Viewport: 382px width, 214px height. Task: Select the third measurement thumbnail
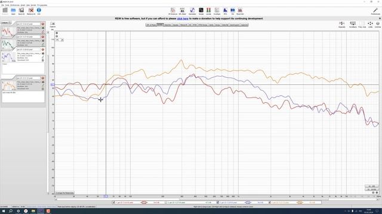pyautogui.click(x=9, y=57)
